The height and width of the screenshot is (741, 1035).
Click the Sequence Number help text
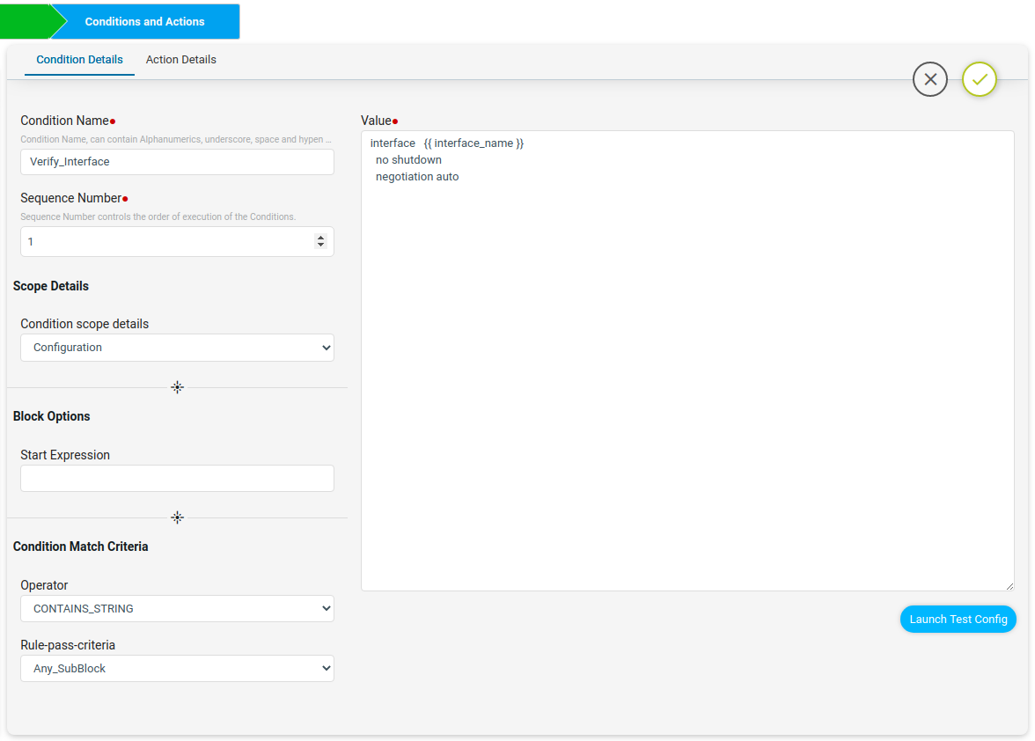[x=158, y=216]
